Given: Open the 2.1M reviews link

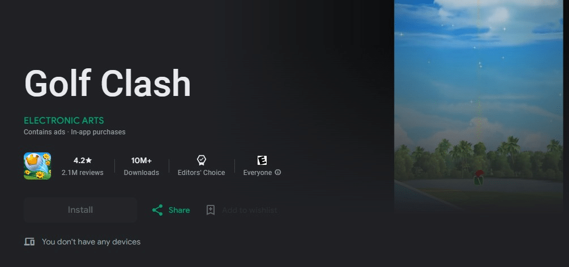Looking at the screenshot, I should click(82, 173).
